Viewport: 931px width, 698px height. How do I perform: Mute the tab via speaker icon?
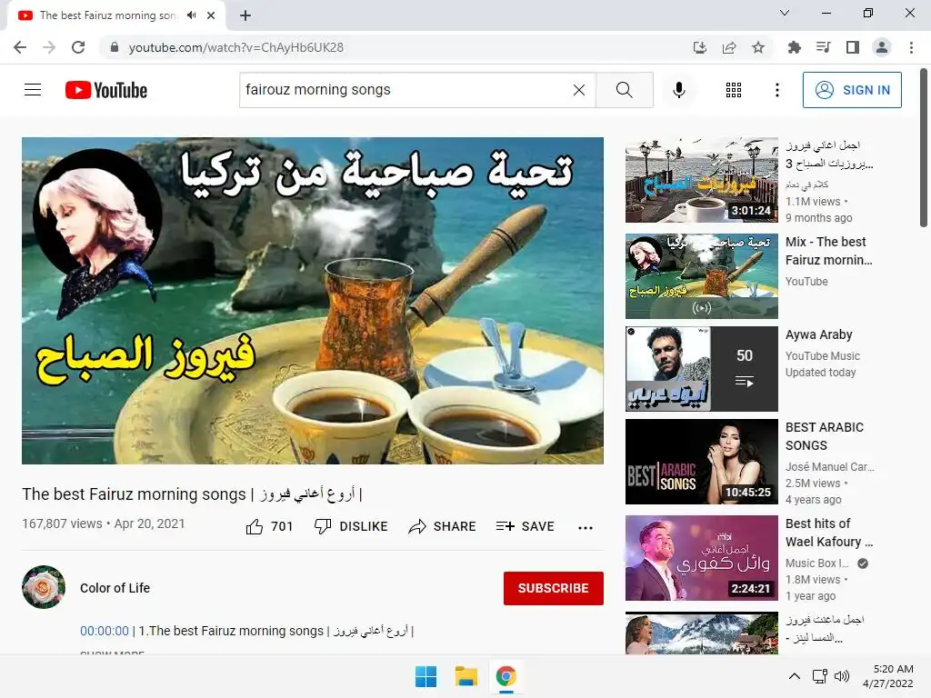(191, 15)
